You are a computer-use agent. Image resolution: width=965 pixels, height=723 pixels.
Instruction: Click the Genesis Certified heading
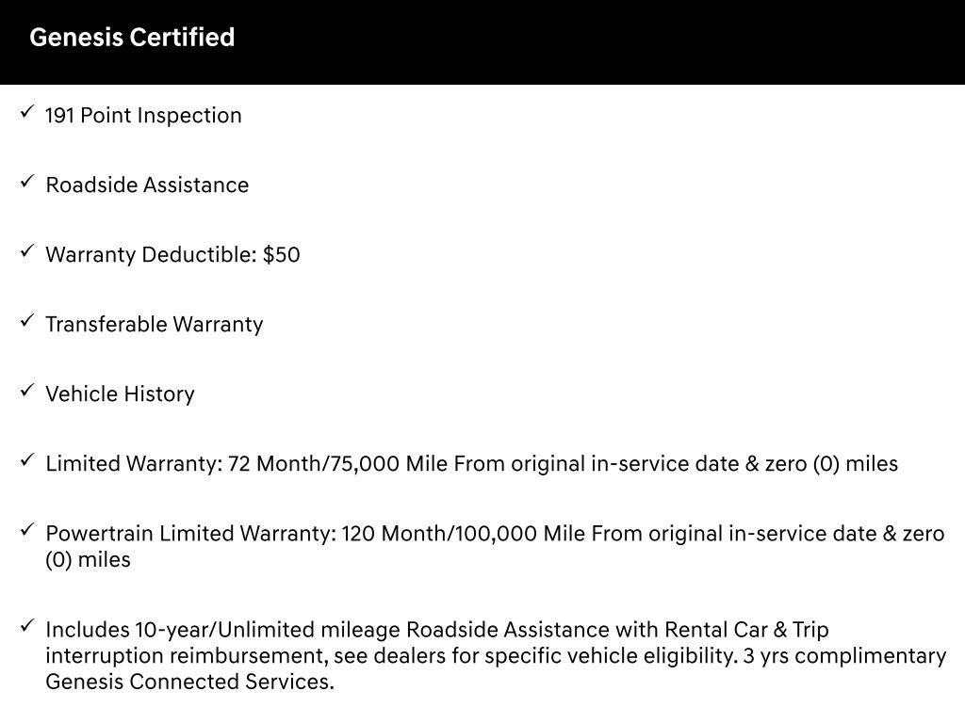tap(132, 38)
